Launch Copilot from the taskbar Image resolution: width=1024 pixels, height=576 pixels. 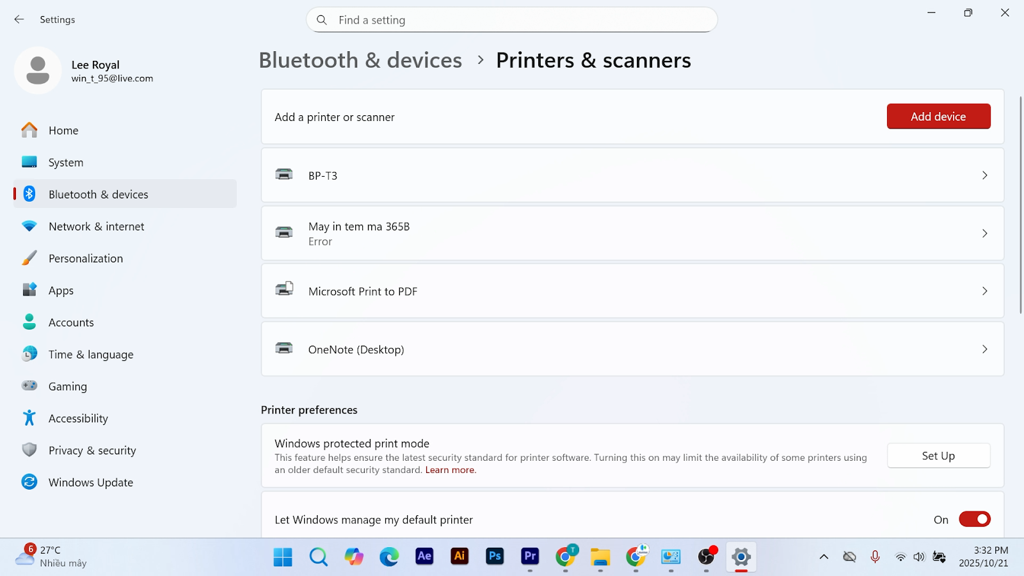[x=353, y=557]
